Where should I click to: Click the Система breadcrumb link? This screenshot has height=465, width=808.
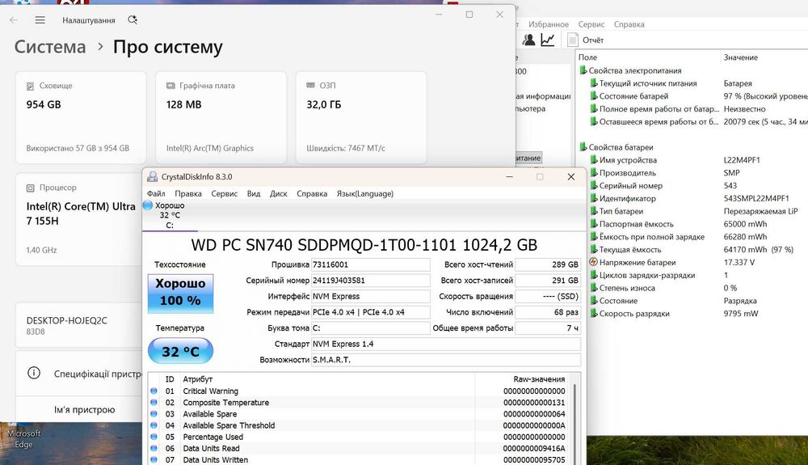50,47
